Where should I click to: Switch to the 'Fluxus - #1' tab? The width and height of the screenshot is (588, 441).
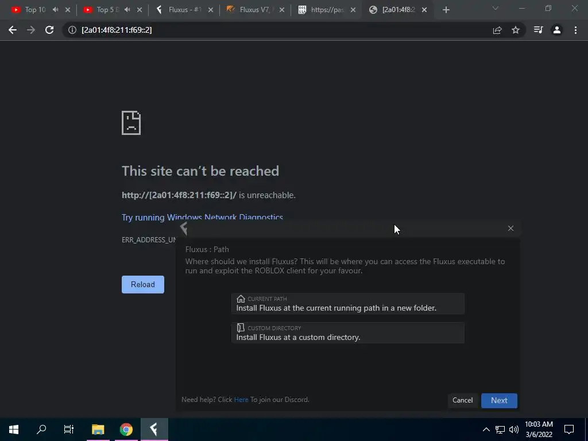tap(184, 10)
